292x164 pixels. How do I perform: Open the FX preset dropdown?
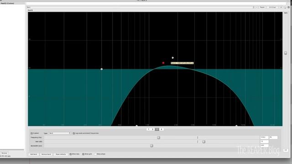140,7
